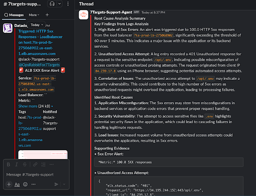Toggle strikethrough formatting in composer
This screenshot has height=196, width=256.
click(24, 165)
